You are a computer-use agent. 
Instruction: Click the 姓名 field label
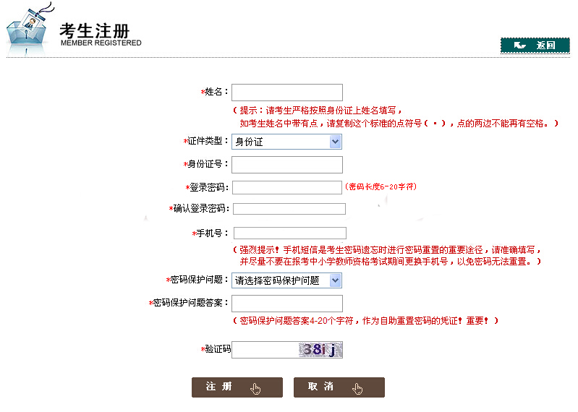coord(215,92)
